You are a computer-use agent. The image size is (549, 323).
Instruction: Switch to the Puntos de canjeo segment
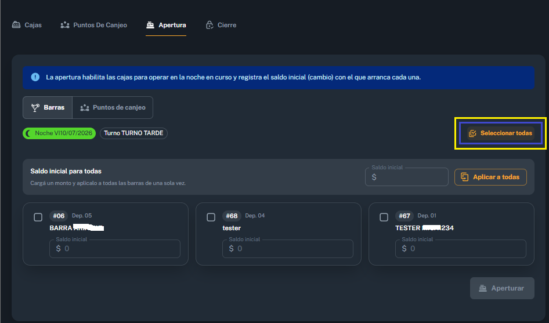[113, 107]
